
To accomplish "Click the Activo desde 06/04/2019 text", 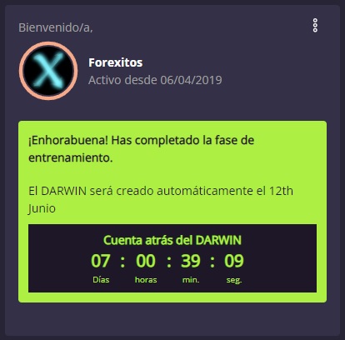I will [155, 80].
